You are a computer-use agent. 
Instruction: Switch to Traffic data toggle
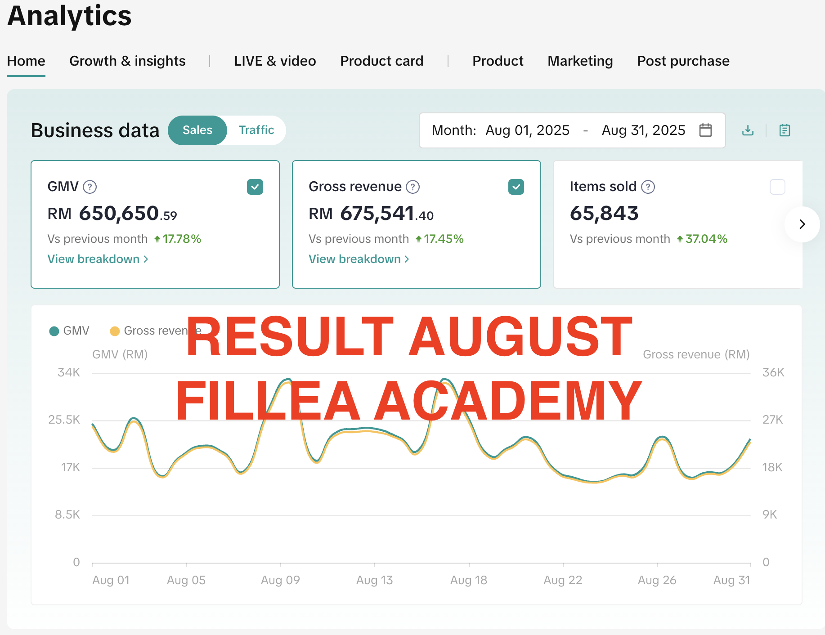click(256, 130)
